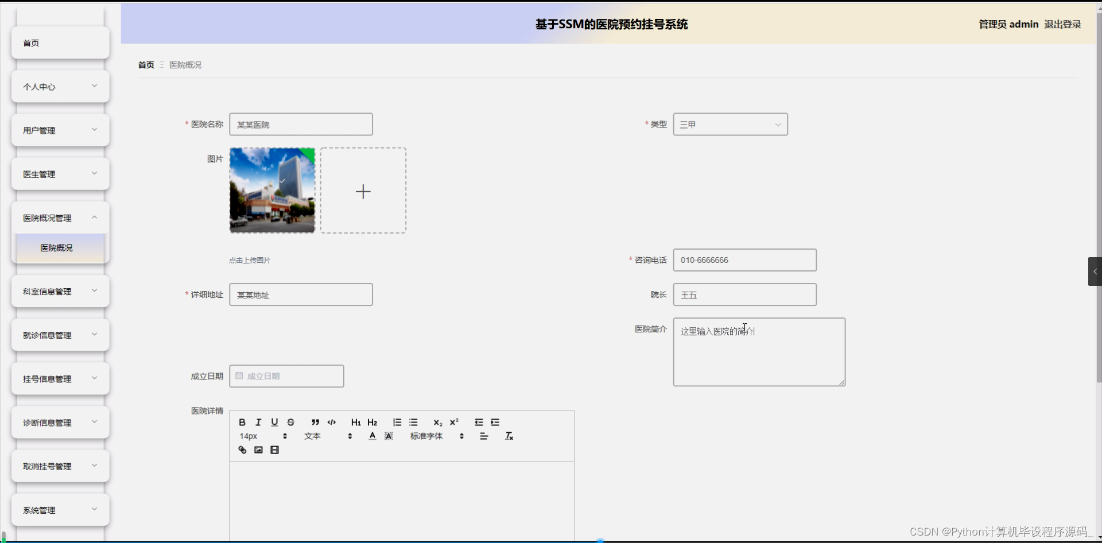Screen dimensions: 1102x543
Task: Insert a blockquote in the editor
Action: (x=315, y=422)
